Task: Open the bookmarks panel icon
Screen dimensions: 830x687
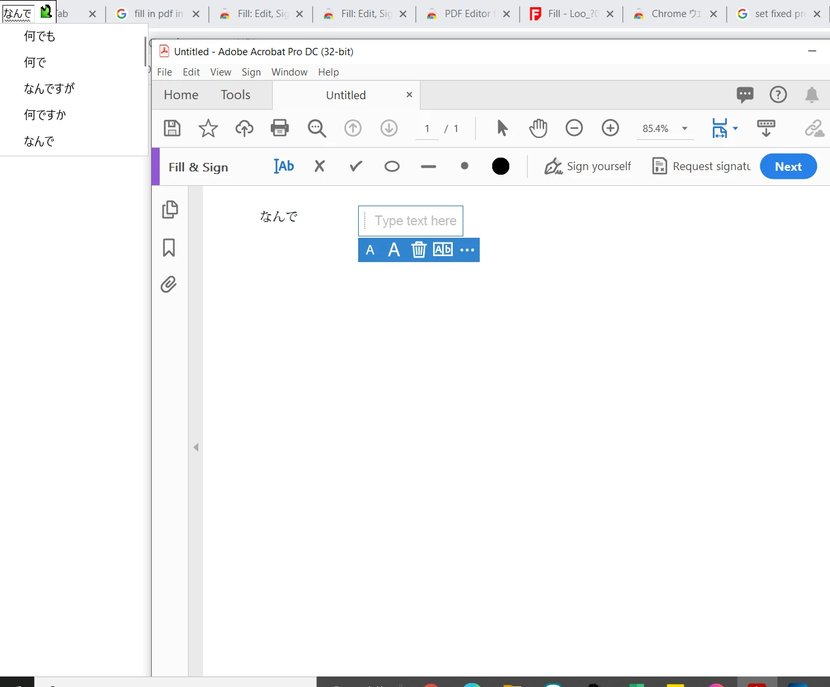Action: [x=169, y=248]
